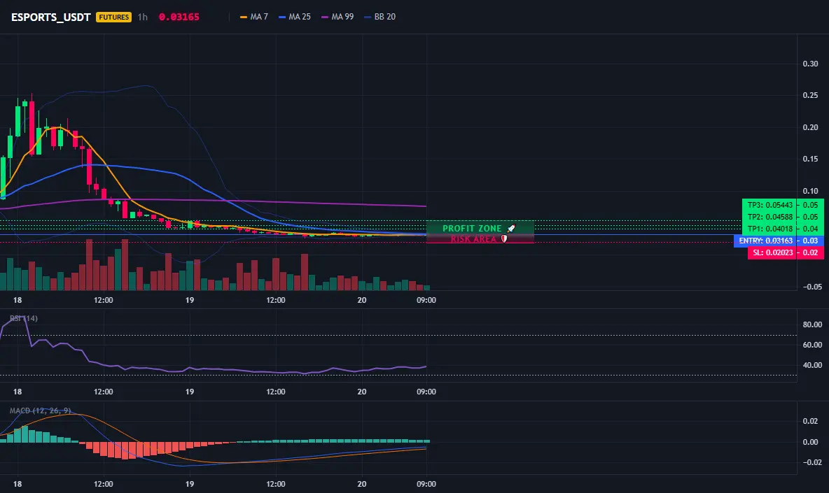
Task: Click the rocket icon in Profit Zone
Action: point(511,229)
